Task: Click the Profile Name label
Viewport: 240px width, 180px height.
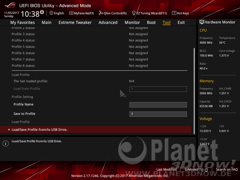Action: click(x=23, y=104)
